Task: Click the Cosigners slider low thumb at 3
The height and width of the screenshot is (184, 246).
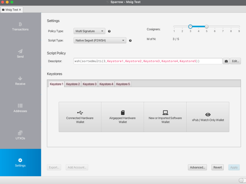Action: pyautogui.click(x=190, y=26)
